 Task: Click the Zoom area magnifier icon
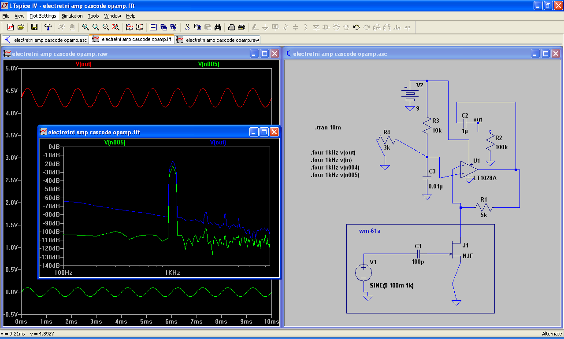(96, 27)
